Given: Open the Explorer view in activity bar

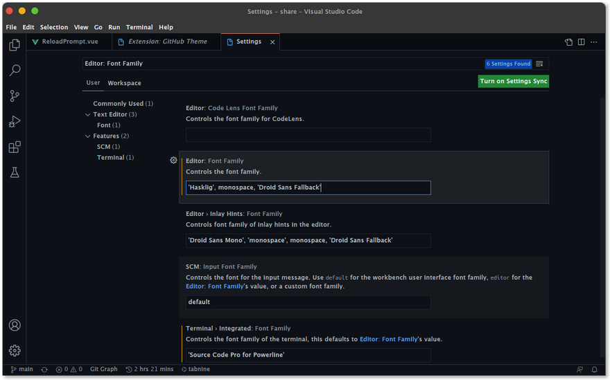Looking at the screenshot, I should click(x=15, y=45).
